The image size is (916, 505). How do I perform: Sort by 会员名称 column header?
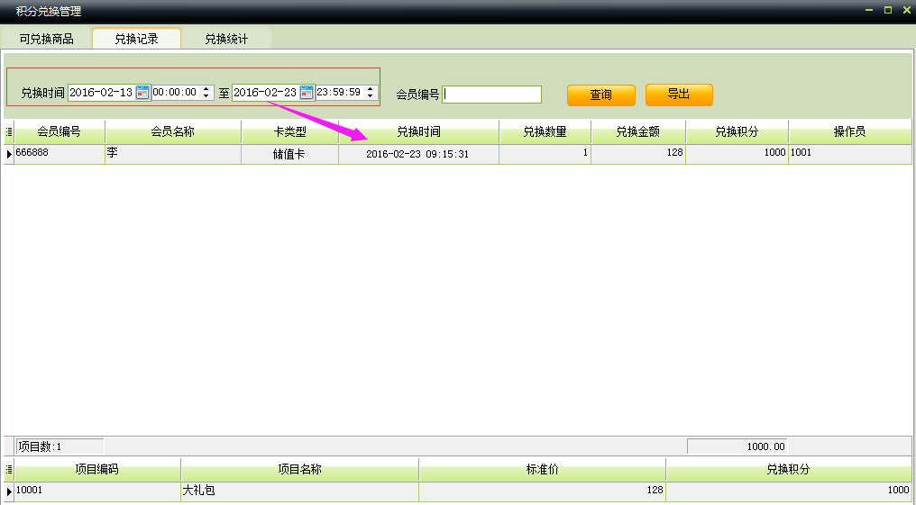click(173, 132)
